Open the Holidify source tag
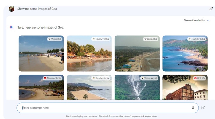The height and width of the screenshot is (119, 215). 200,78
